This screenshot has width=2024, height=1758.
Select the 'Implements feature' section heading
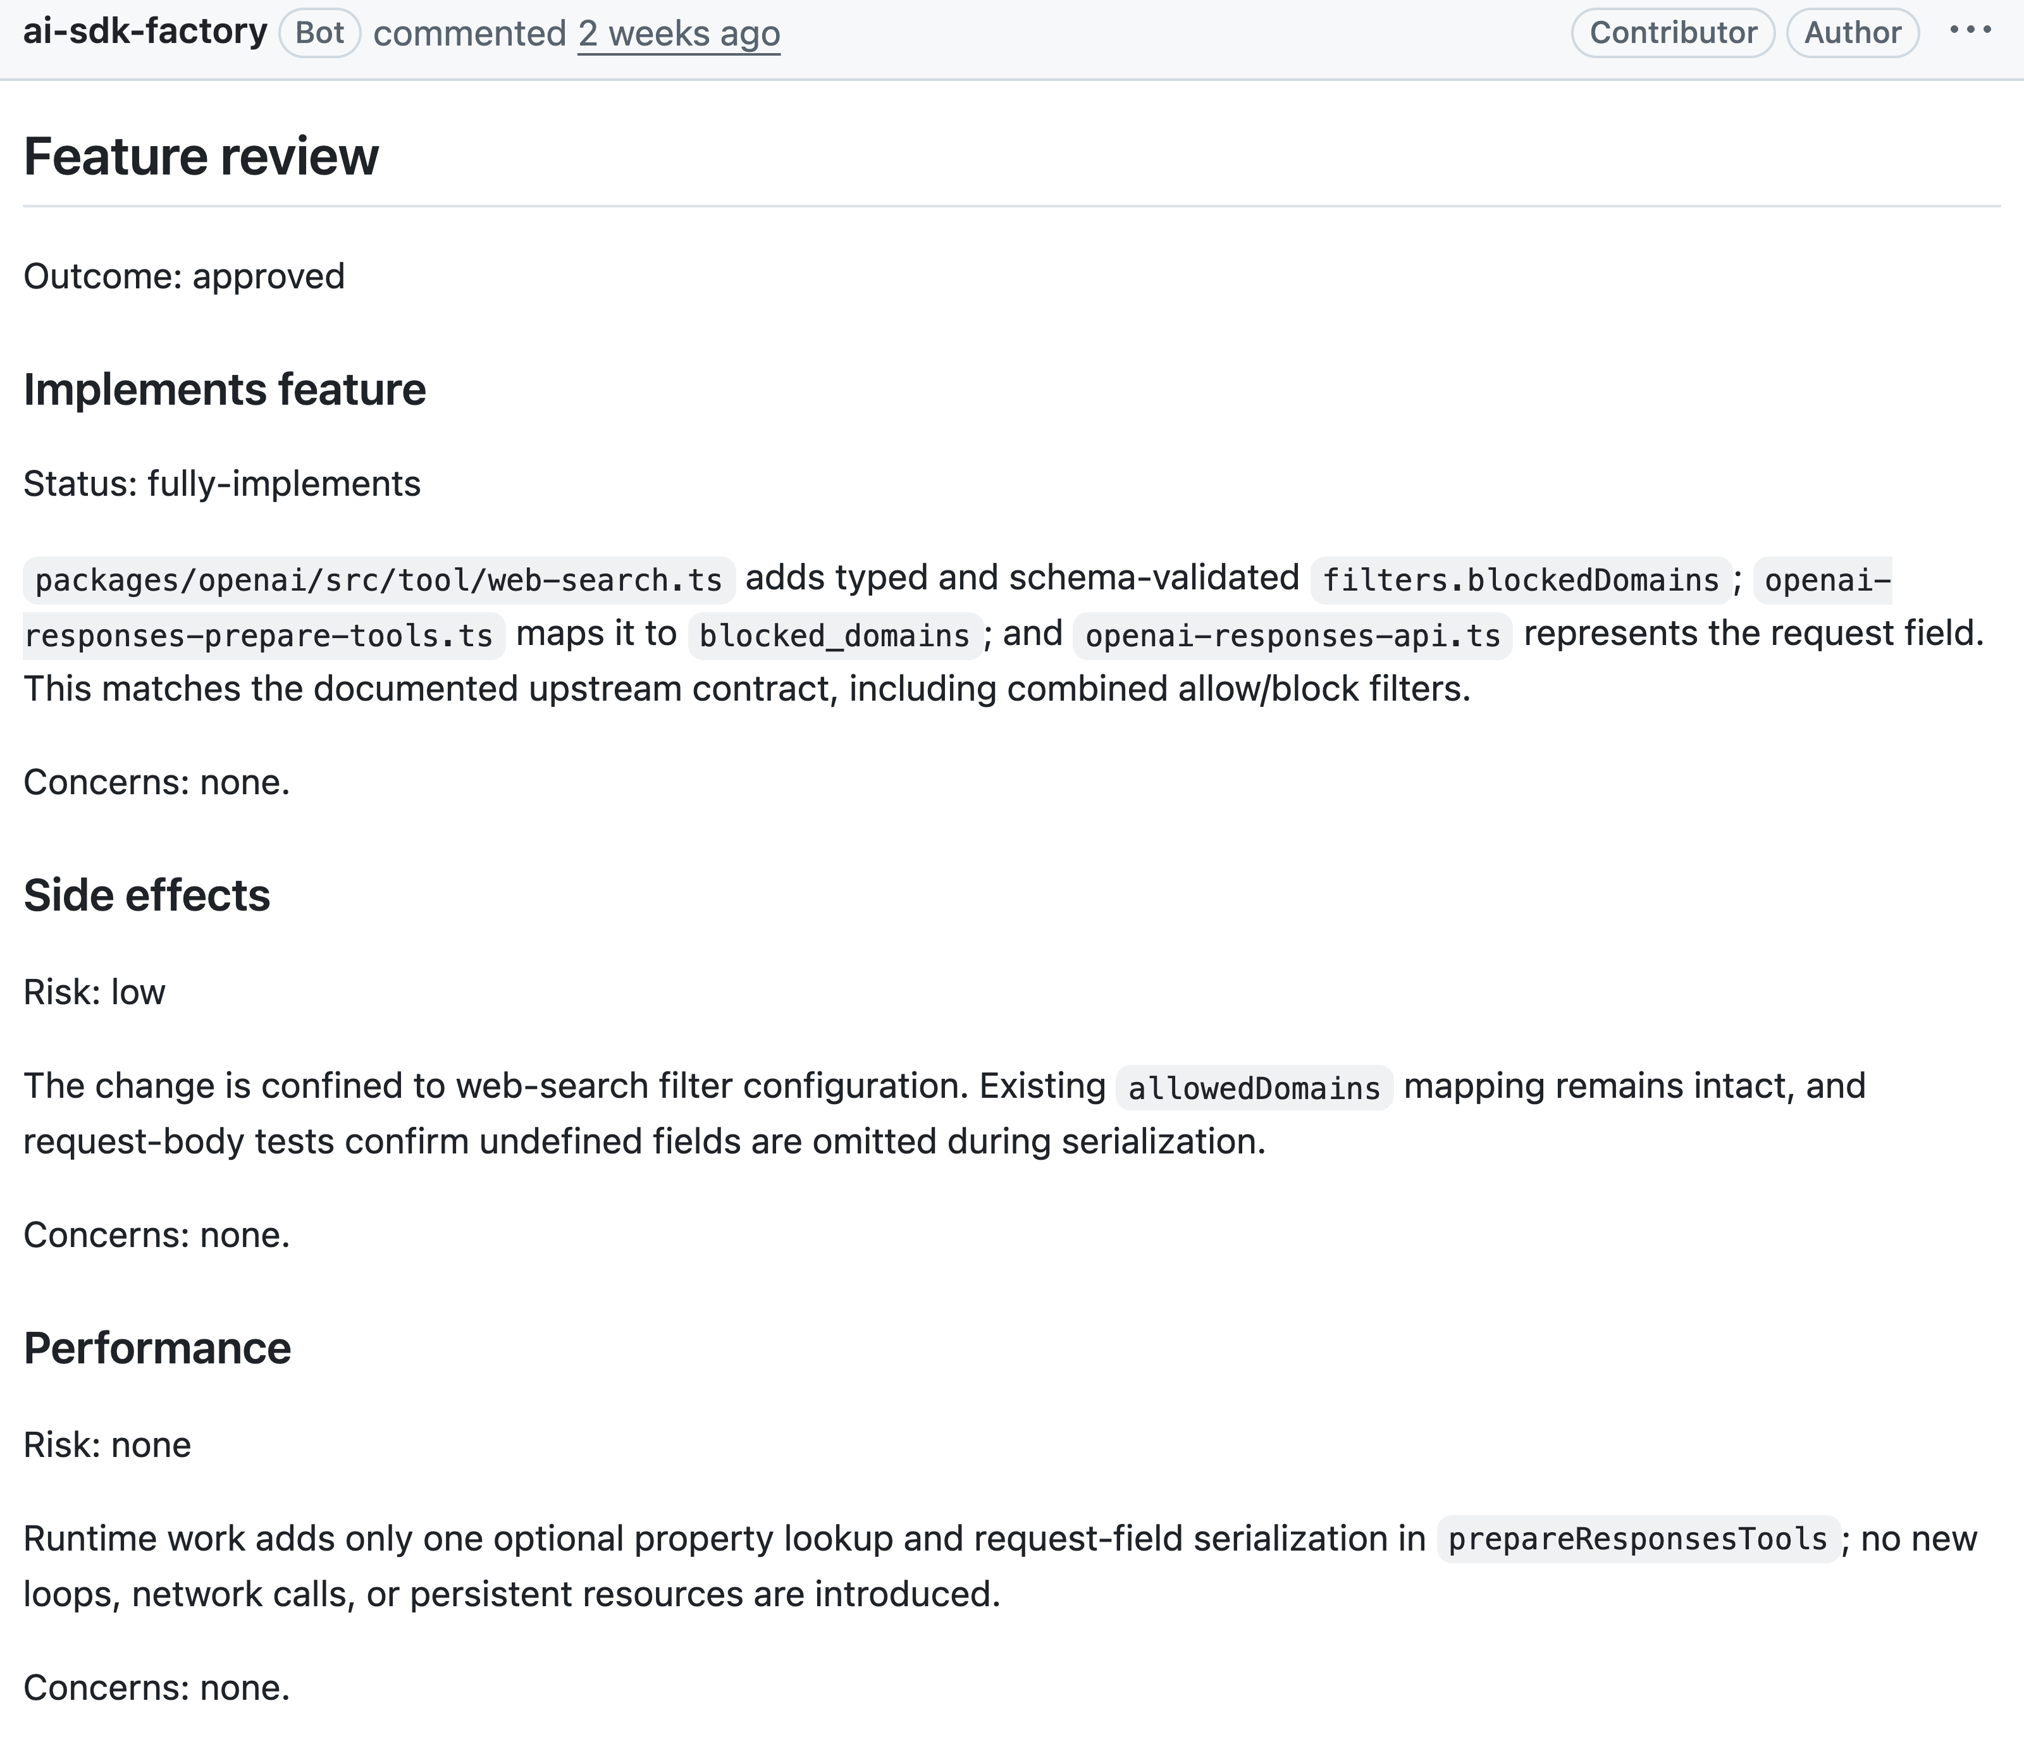click(225, 390)
